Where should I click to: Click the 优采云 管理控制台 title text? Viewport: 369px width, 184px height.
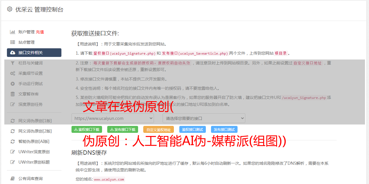(39, 9)
